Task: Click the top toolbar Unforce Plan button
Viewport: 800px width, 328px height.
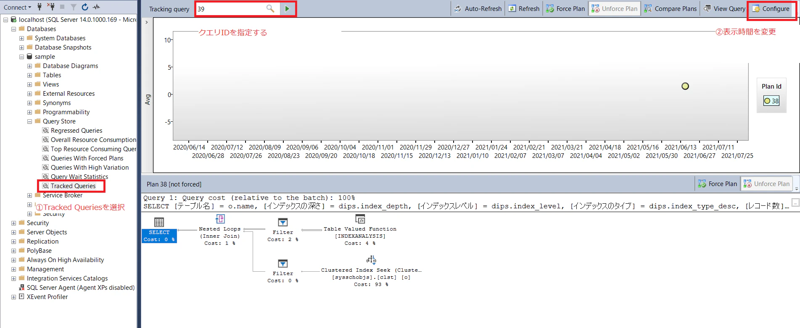Action: [615, 9]
